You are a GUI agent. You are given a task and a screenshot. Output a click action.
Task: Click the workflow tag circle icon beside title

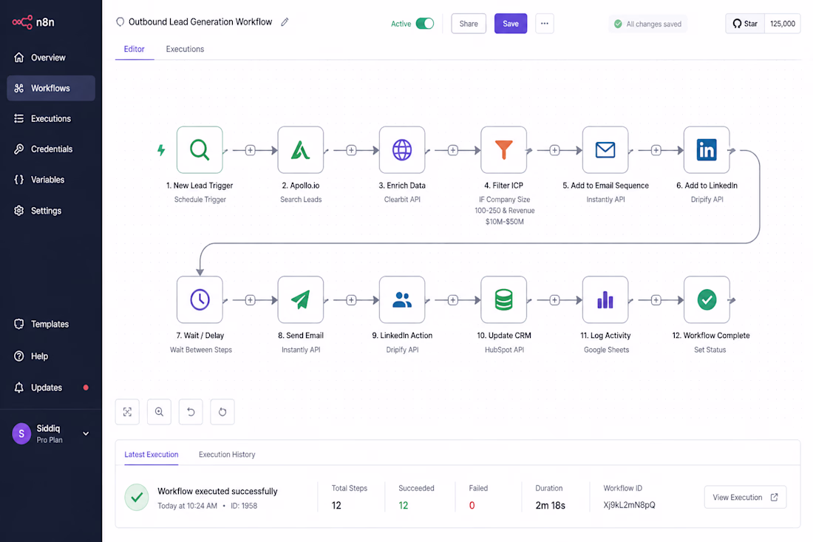point(120,21)
